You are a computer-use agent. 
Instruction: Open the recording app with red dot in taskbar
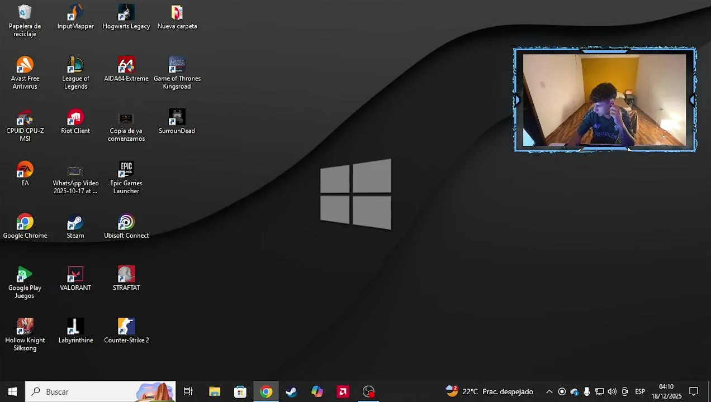(368, 391)
